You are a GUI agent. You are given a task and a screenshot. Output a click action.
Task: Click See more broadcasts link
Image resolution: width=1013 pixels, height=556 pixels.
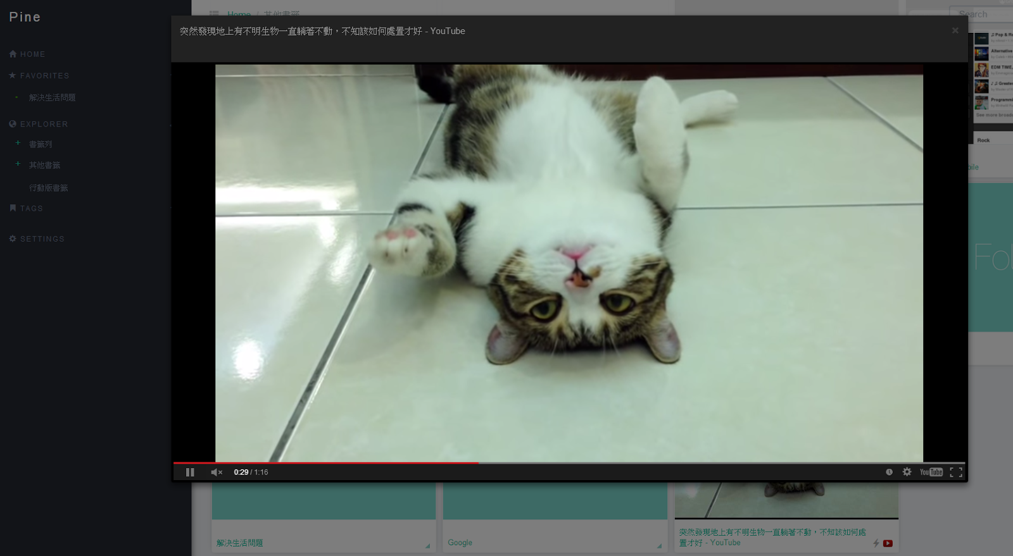pyautogui.click(x=994, y=115)
